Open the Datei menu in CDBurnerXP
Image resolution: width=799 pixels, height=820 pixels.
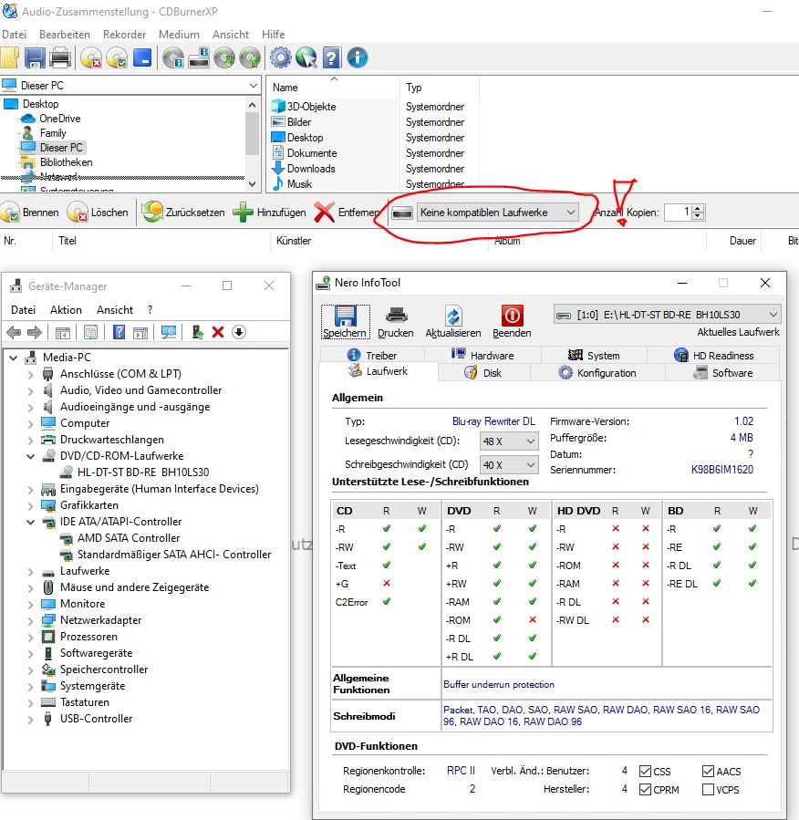pos(14,35)
